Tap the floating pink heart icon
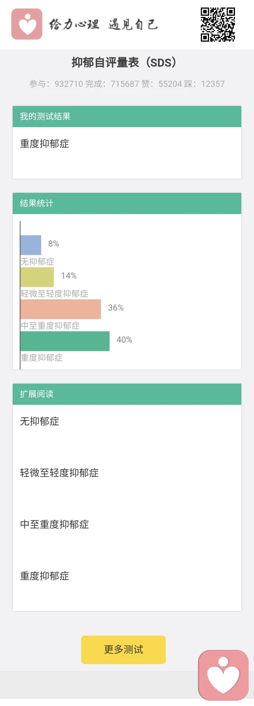 (223, 675)
